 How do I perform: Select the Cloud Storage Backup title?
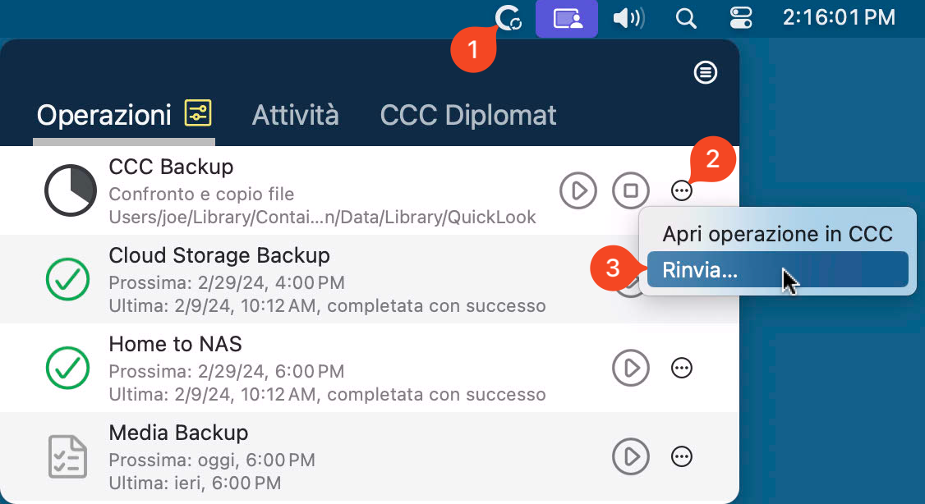[219, 255]
